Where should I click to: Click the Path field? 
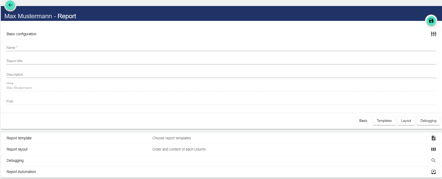click(221, 102)
